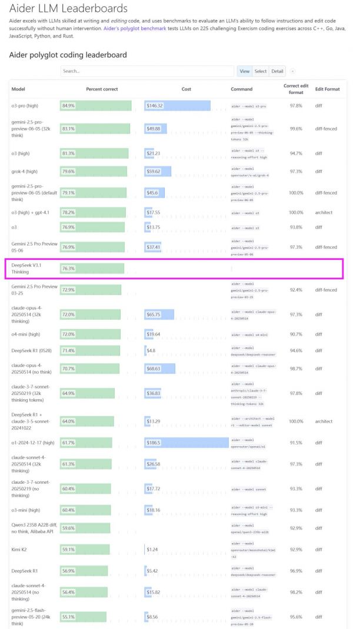Screen dimensions: 353x629
Task: Click the $146.32 cost bar for o3-pro
Action: coord(177,106)
